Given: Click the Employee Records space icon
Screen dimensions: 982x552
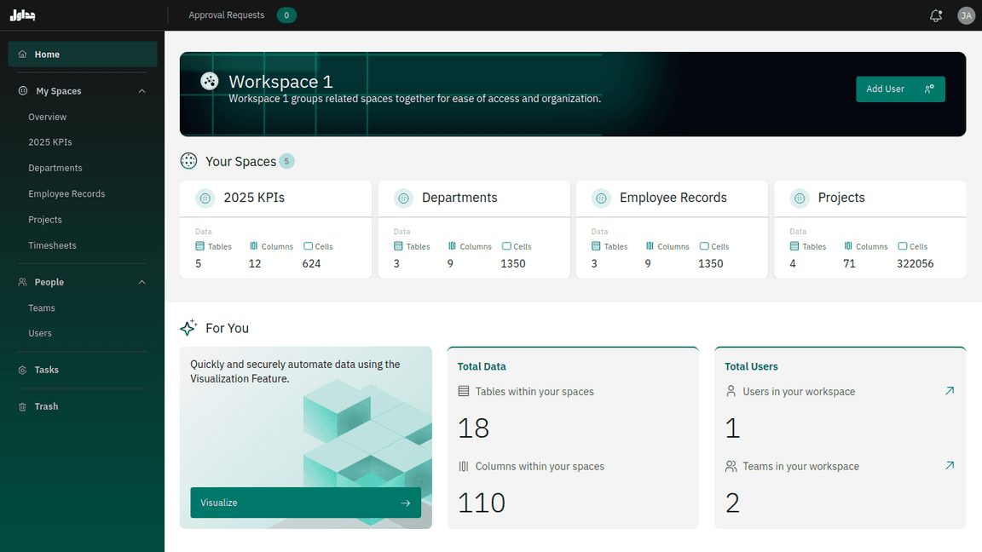Looking at the screenshot, I should pyautogui.click(x=601, y=198).
